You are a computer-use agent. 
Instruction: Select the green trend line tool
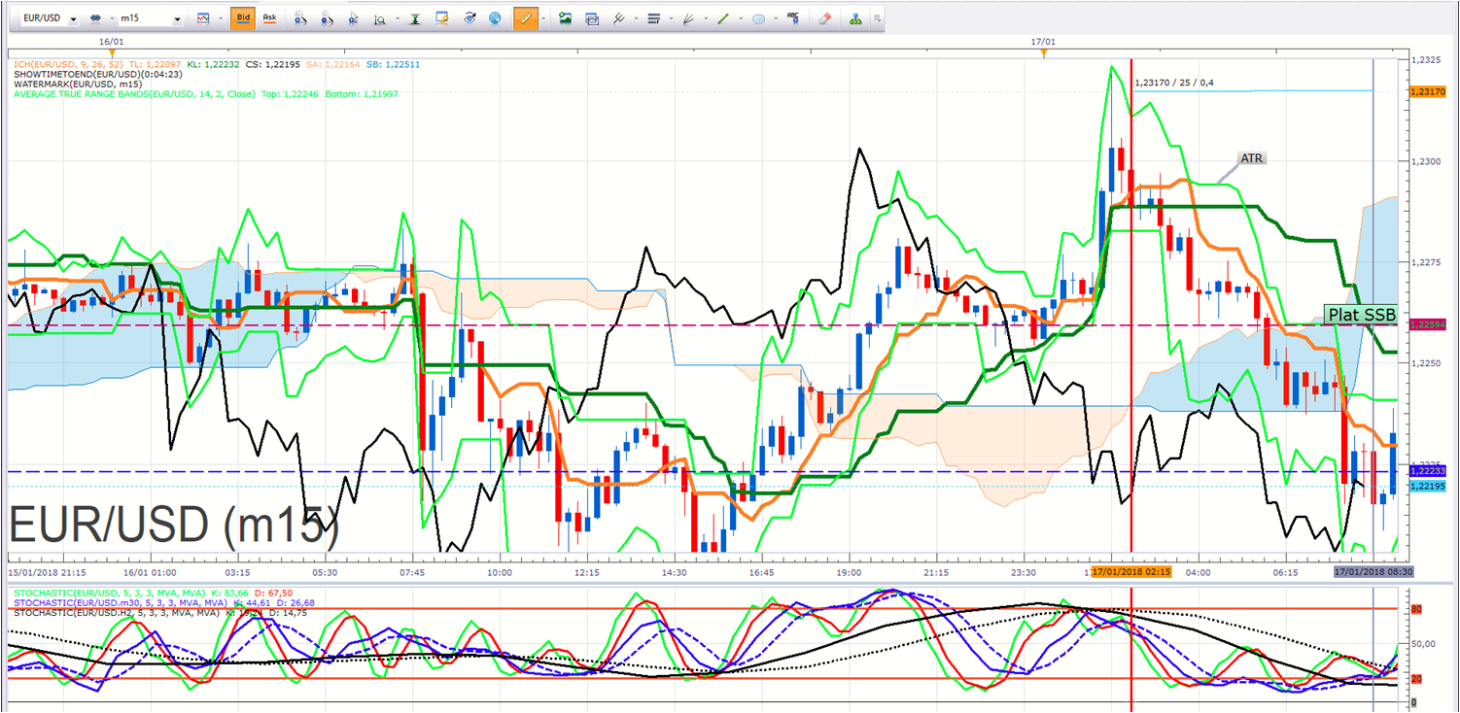coord(722,18)
